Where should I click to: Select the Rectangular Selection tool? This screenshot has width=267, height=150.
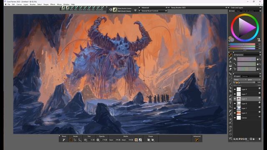(x=230, y=77)
